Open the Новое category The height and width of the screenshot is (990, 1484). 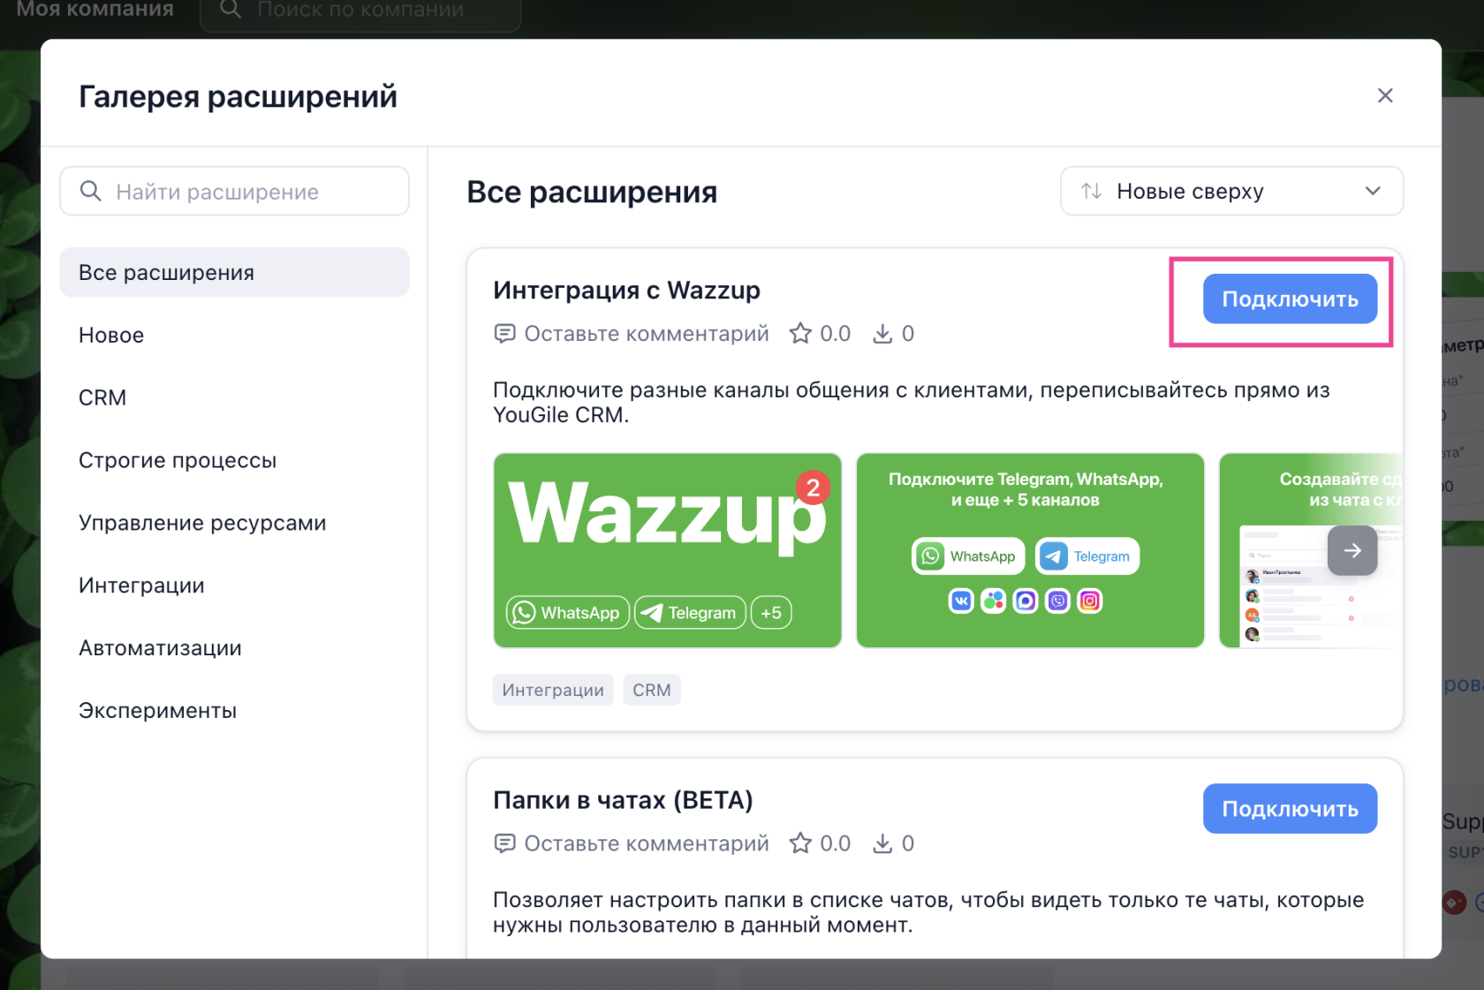click(111, 336)
